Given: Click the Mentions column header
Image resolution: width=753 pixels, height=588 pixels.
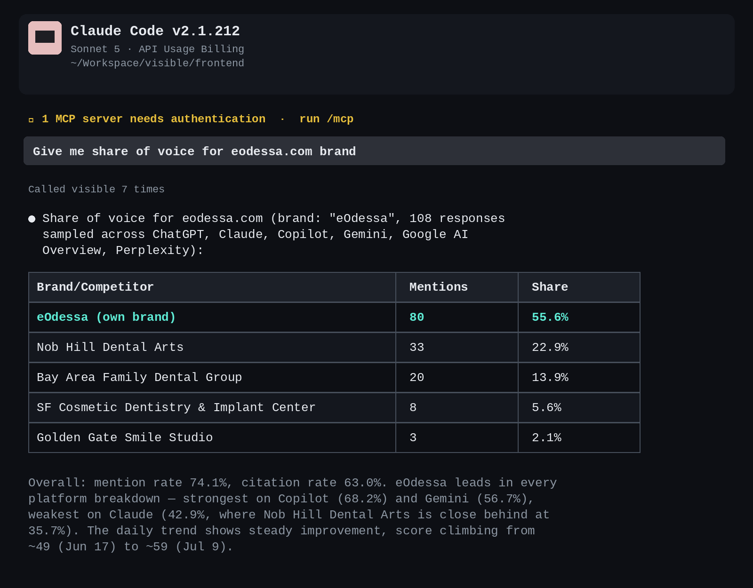Looking at the screenshot, I should click(x=457, y=287).
